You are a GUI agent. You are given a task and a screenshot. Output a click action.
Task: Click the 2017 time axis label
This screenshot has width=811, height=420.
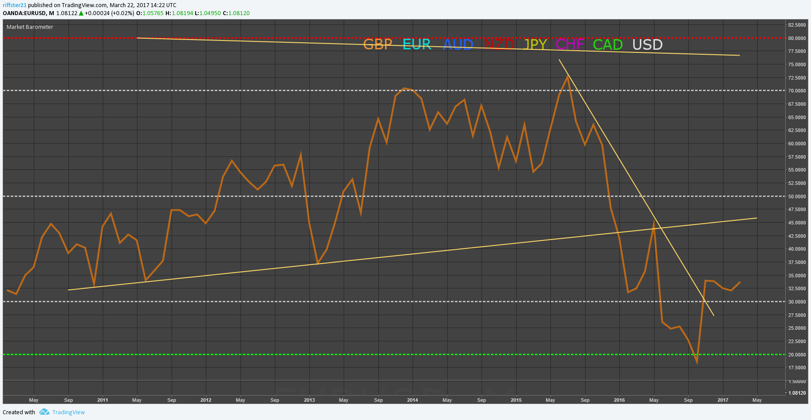[723, 400]
